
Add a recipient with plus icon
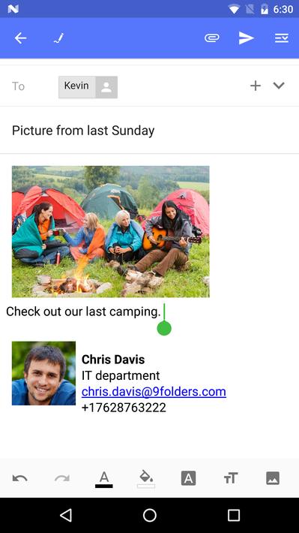[256, 86]
